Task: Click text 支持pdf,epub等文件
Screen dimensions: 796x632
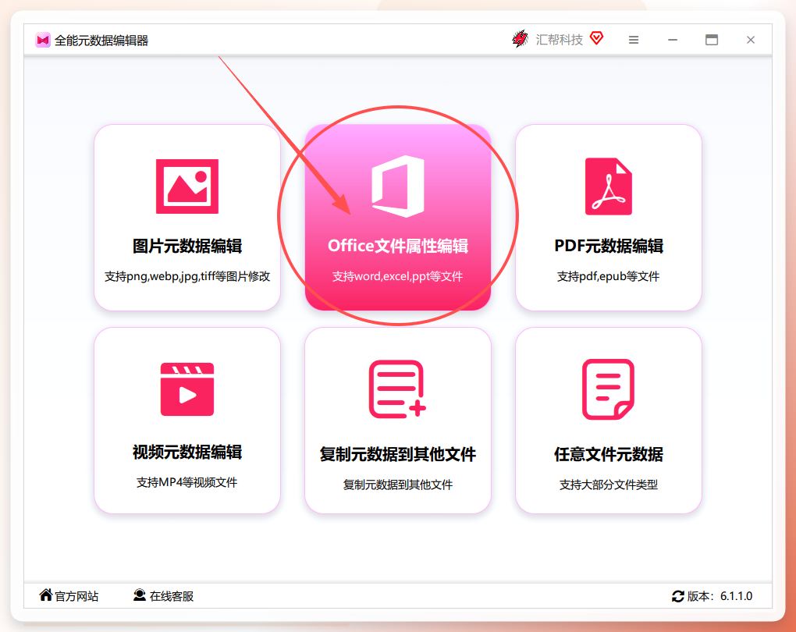Action: pyautogui.click(x=608, y=277)
